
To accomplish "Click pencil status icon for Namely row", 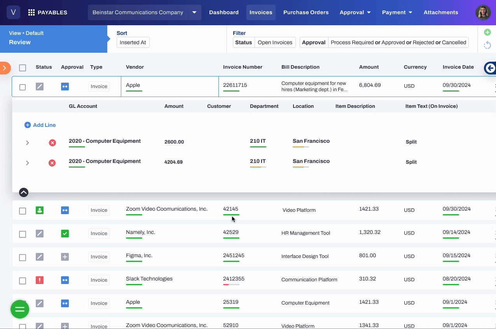I will point(40,234).
